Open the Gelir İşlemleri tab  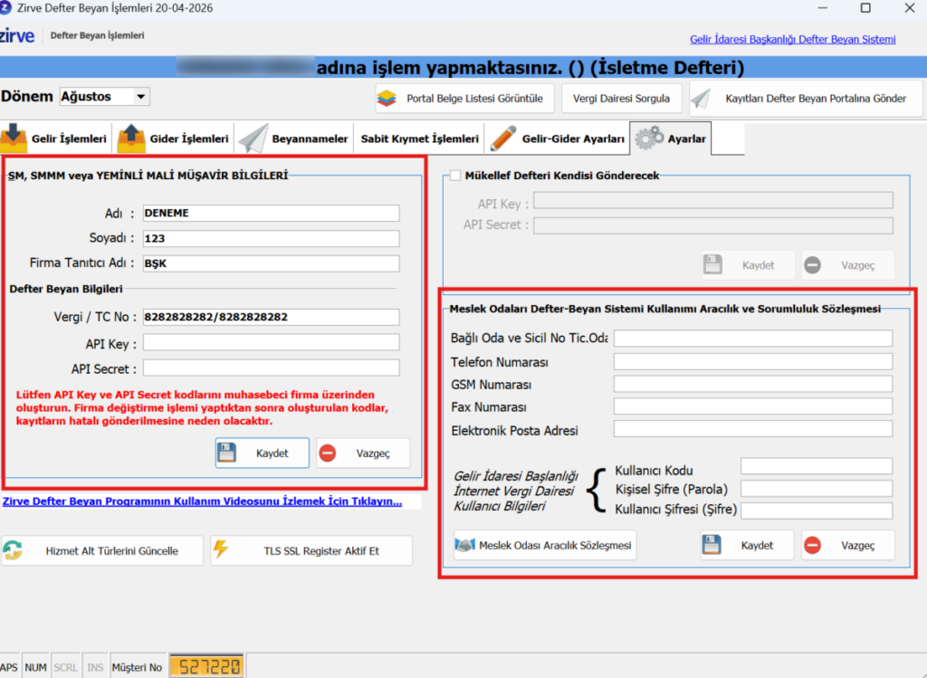[x=54, y=138]
